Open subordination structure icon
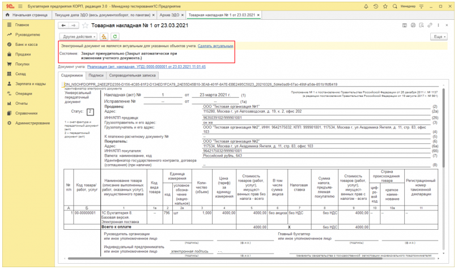This screenshot has width=458, height=270. 104,36
